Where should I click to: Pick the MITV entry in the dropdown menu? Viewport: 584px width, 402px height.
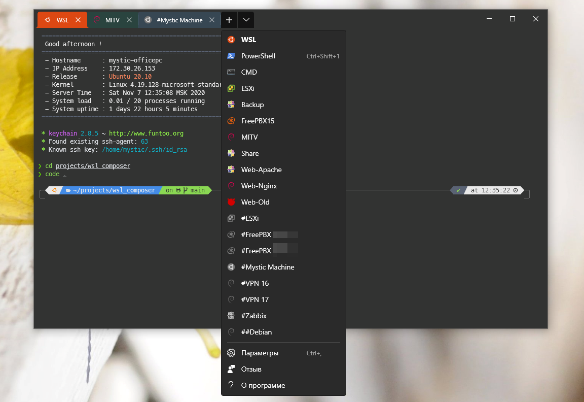pos(283,137)
